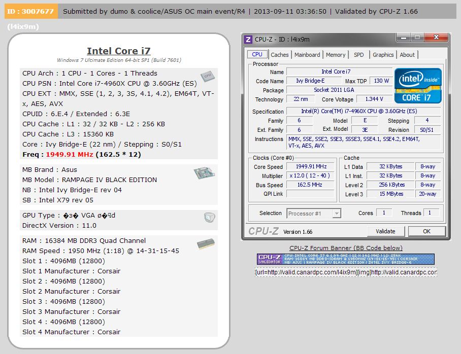Viewport: 461px width, 354px height.
Task: Open the Graphics tab
Action: point(383,55)
